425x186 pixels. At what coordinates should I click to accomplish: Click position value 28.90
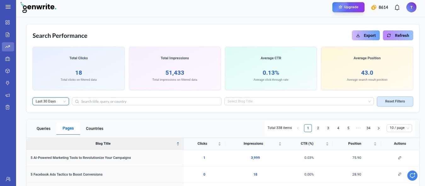(357, 174)
